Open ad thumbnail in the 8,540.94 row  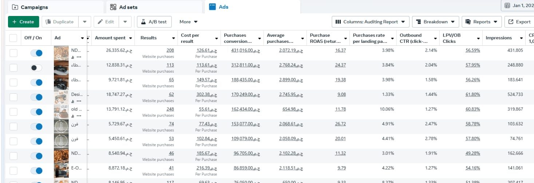(x=61, y=156)
